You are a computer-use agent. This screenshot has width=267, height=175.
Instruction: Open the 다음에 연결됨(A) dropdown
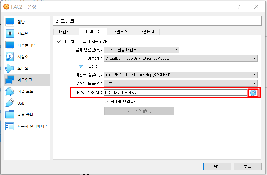(x=142, y=50)
